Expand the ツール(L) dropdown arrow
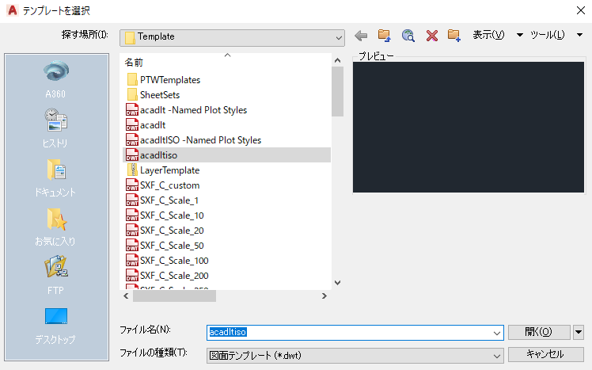Screen dimensions: 592x370 coord(579,35)
